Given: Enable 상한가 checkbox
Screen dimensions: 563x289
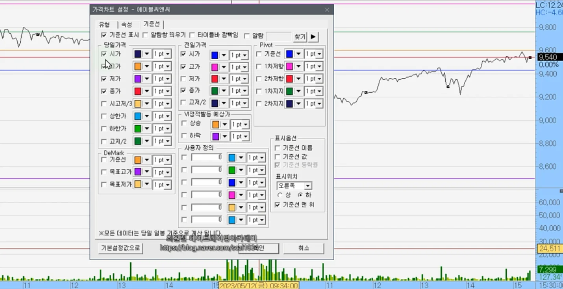Looking at the screenshot, I should click(104, 116).
